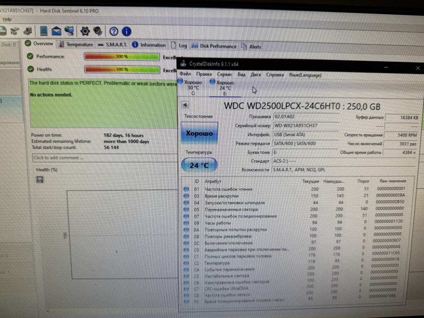Click the serial number field WD-WX21A951CH37
The height and width of the screenshot is (318, 424).
[306, 125]
